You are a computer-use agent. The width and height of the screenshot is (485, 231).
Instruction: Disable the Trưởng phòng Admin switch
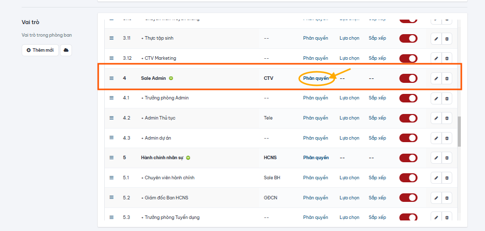coord(408,98)
